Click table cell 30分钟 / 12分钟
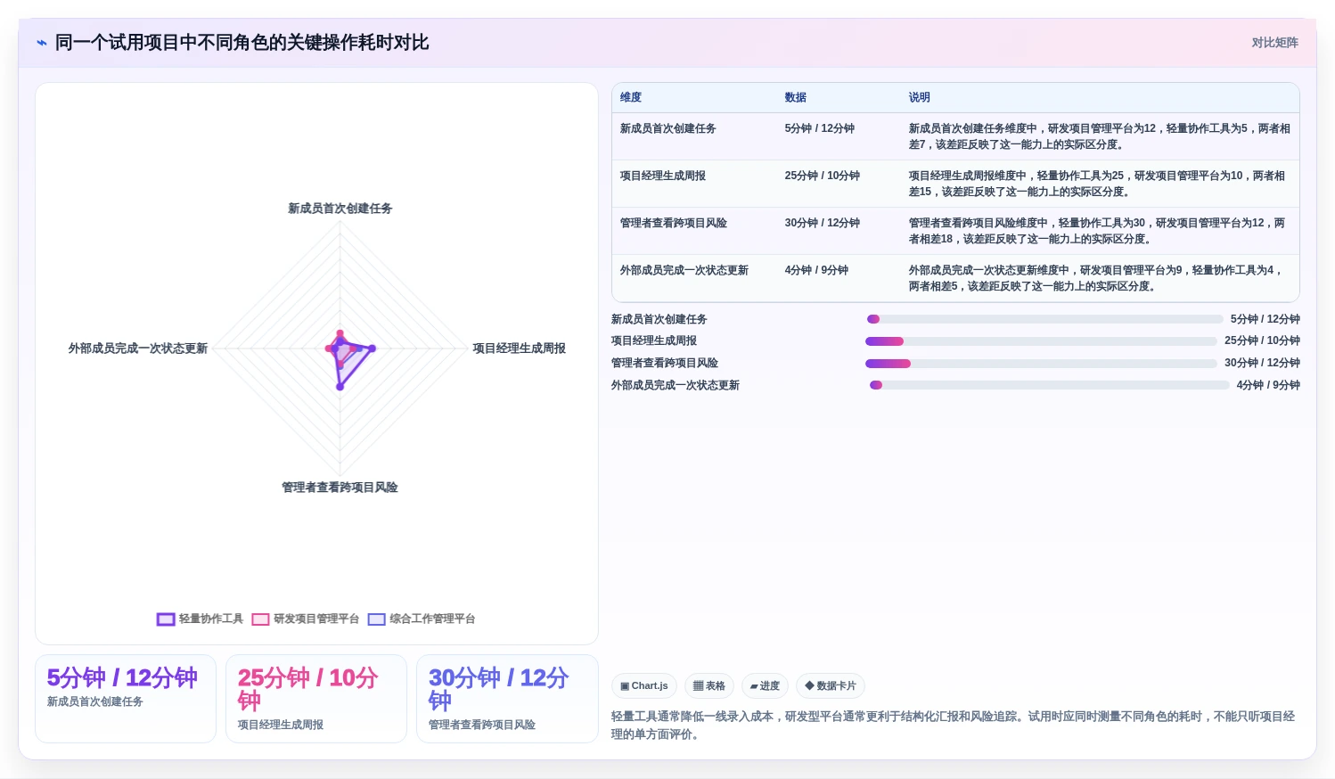The height and width of the screenshot is (779, 1335). click(823, 223)
